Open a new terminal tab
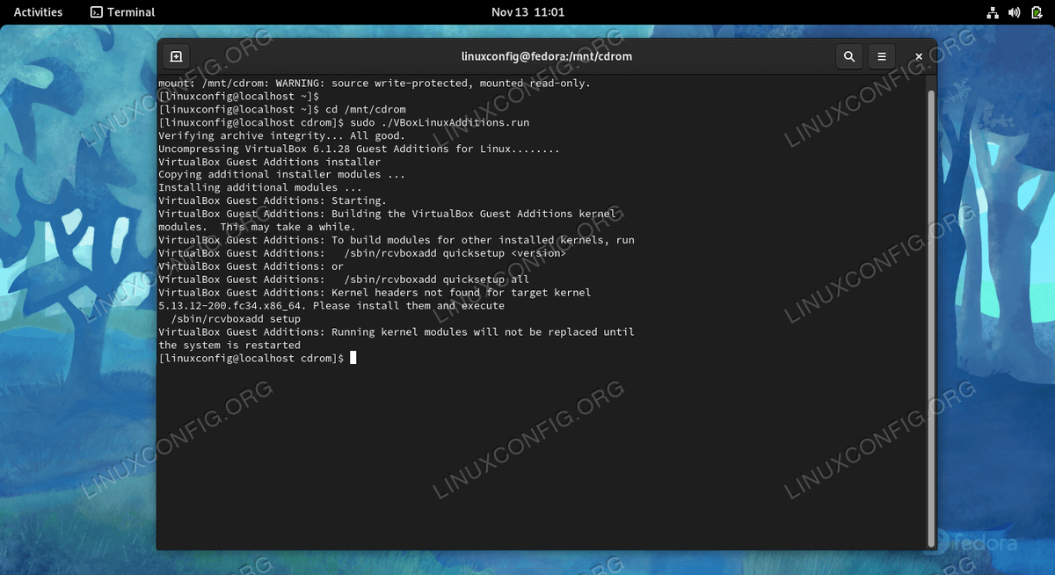Screen dimensions: 1055x575 (176, 56)
